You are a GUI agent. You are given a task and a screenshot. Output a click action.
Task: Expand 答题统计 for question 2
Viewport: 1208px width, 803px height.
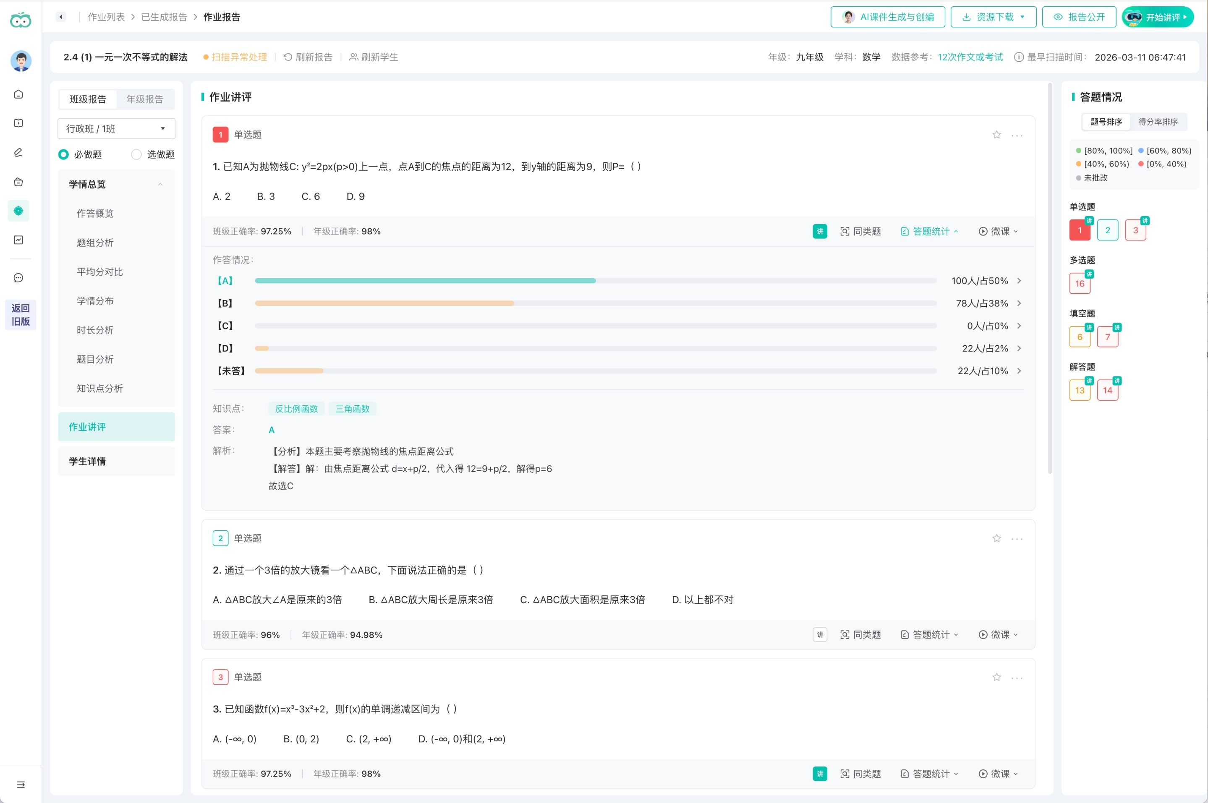pos(929,634)
